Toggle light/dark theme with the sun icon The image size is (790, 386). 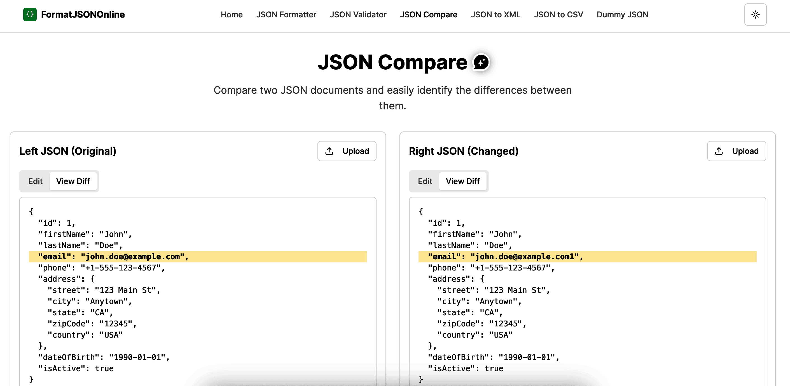(x=755, y=14)
